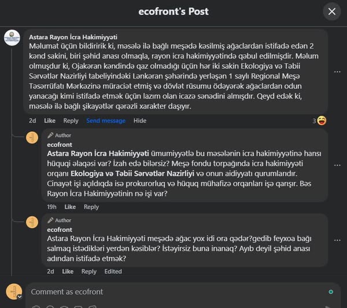Click Send message under first comment

click(x=106, y=121)
